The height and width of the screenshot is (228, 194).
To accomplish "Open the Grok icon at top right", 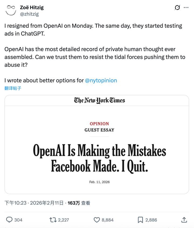I will (x=177, y=8).
